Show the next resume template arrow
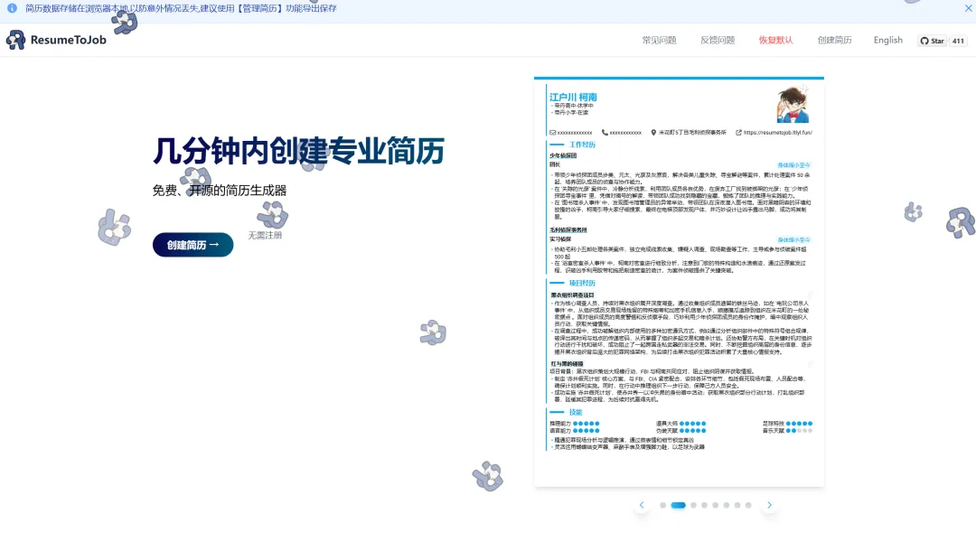The image size is (976, 533). coord(769,505)
